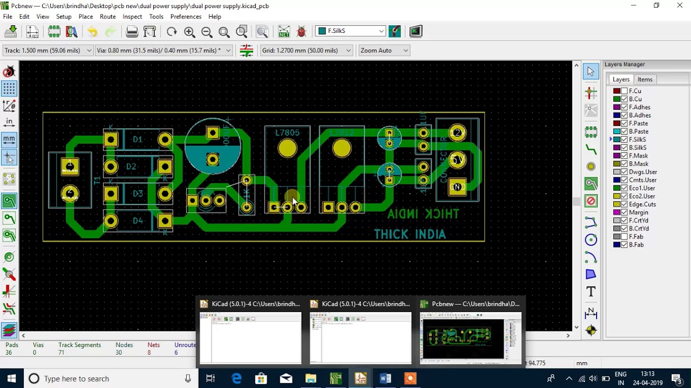Open Word from taskbar
The image size is (691, 388).
(x=385, y=378)
